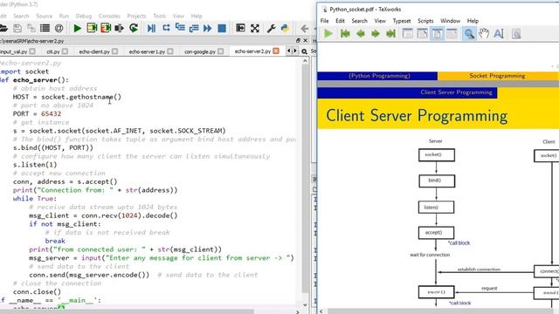
Task: Go to last page in TeXworks
Action: pyautogui.click(x=391, y=34)
